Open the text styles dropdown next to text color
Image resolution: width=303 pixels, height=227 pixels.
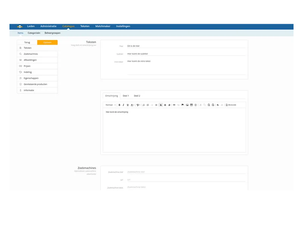(x=138, y=105)
